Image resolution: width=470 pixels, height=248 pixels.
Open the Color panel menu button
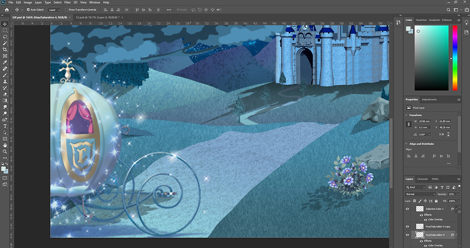click(x=459, y=20)
